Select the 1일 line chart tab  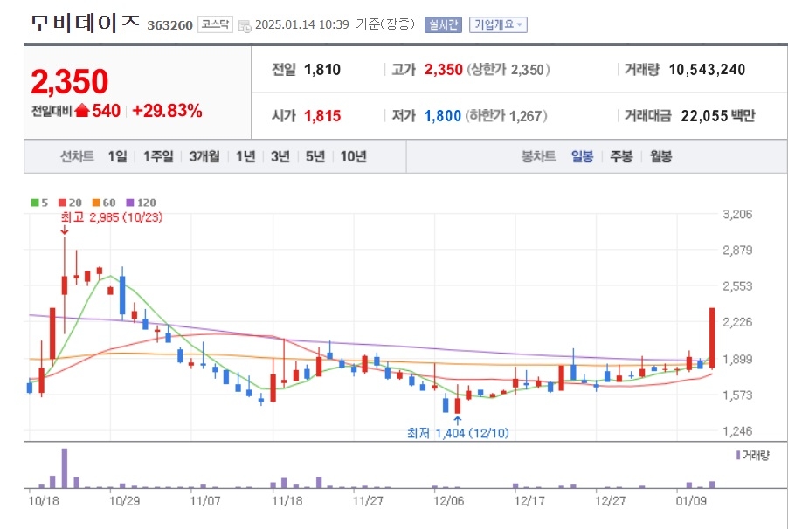[117, 157]
